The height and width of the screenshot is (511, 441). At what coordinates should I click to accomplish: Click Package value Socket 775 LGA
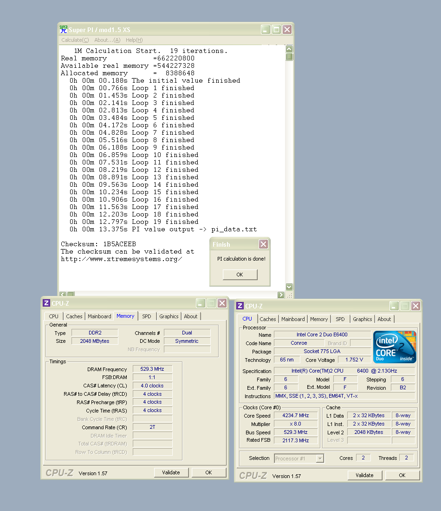[x=322, y=351]
